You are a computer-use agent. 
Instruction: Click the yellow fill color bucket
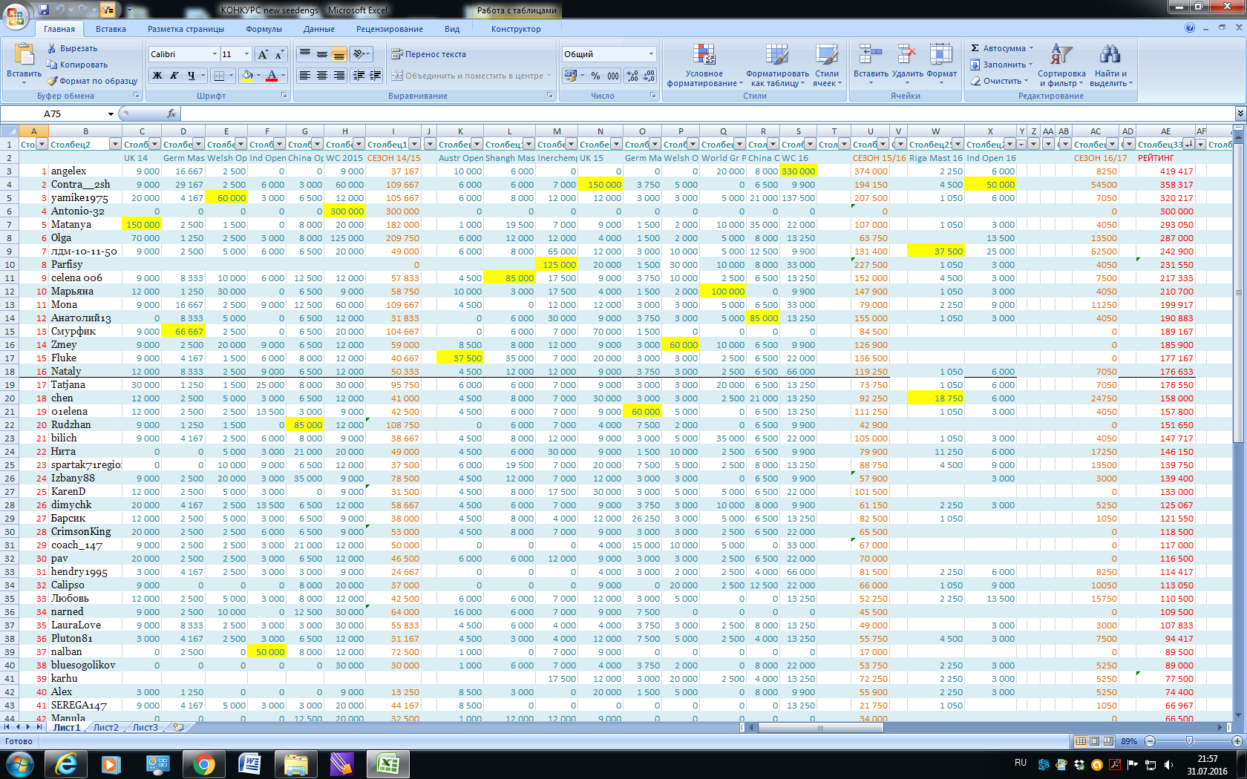247,76
